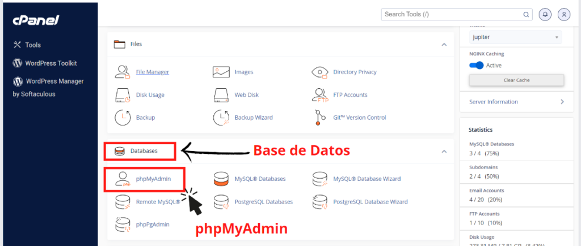Viewport: 581px width, 246px height.
Task: Click the Databases section stack icon
Action: coord(119,151)
